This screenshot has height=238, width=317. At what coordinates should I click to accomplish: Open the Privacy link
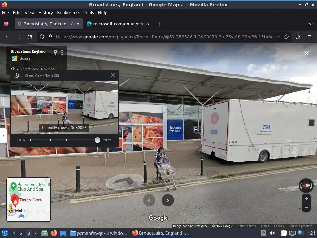click(279, 226)
